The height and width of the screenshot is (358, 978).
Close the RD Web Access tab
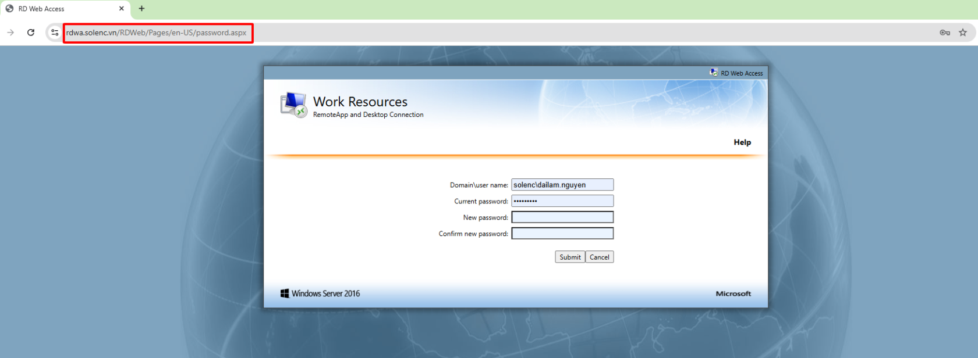[x=122, y=9]
